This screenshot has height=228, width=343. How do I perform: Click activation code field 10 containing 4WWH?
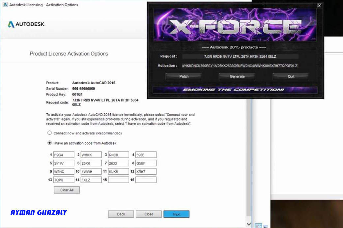coord(91,171)
